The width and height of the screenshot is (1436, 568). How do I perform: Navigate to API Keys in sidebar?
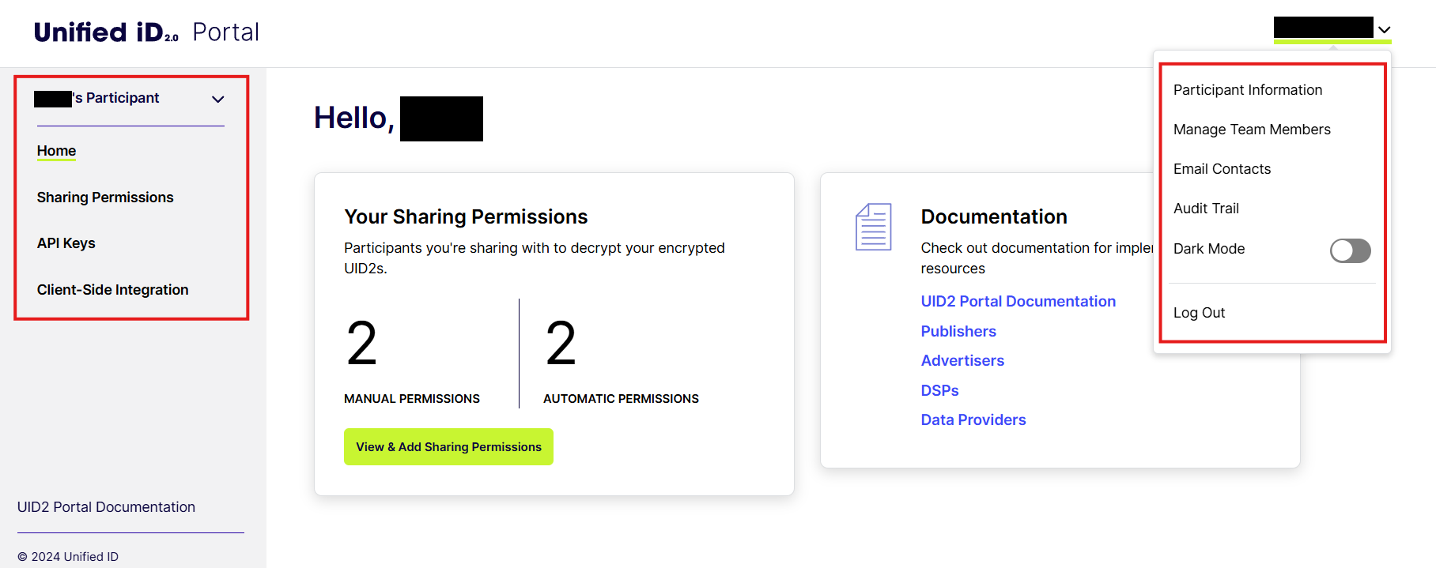point(66,243)
